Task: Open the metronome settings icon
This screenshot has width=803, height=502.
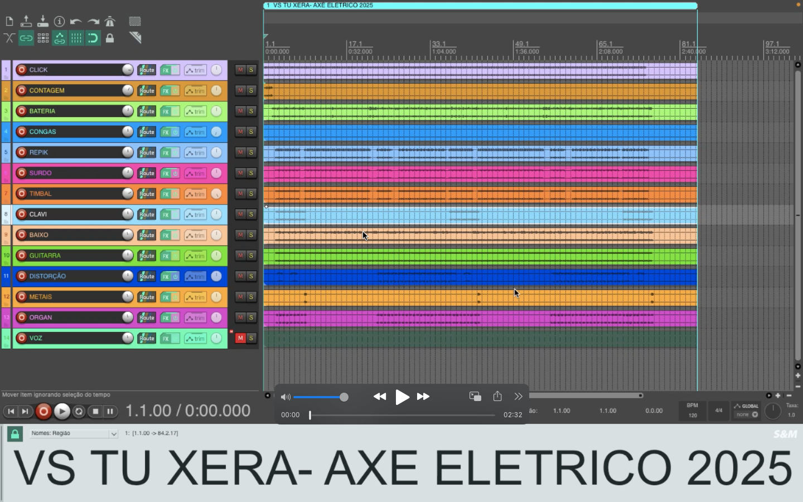Action: (110, 21)
